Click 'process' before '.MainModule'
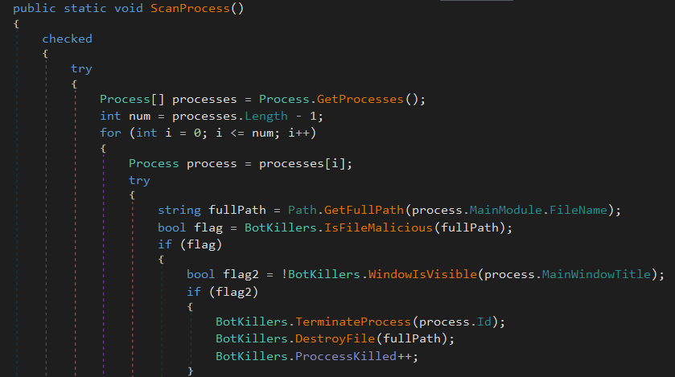The height and width of the screenshot is (377, 675). pos(437,211)
